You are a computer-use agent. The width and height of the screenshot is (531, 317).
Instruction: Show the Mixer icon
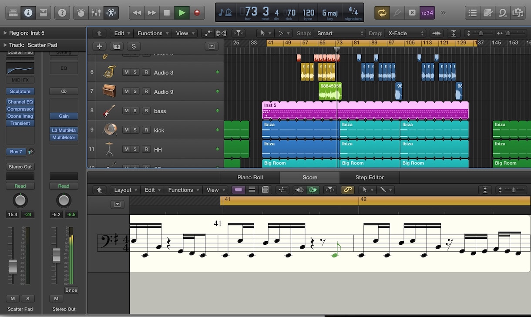[x=96, y=13]
